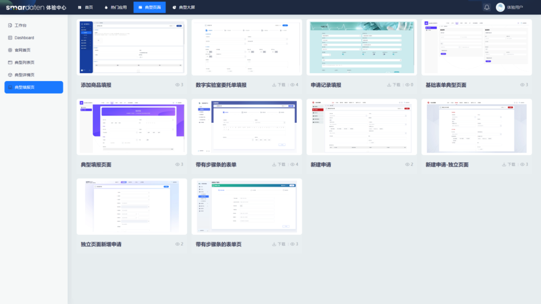Click the 典型填报页面 title

[x=96, y=165]
